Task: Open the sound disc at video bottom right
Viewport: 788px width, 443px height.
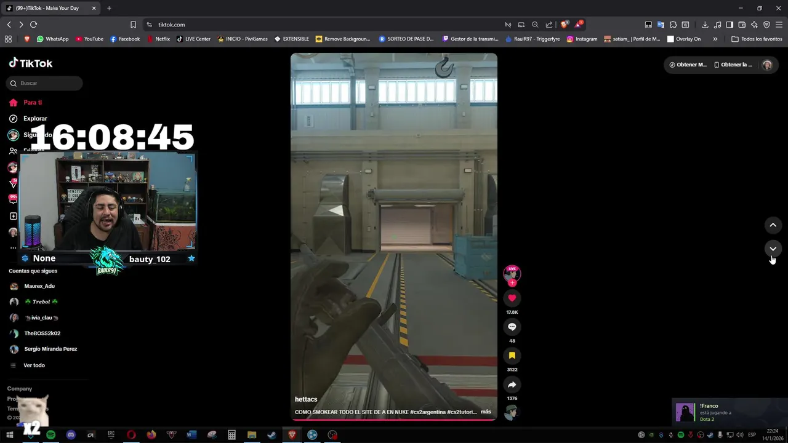Action: point(511,413)
